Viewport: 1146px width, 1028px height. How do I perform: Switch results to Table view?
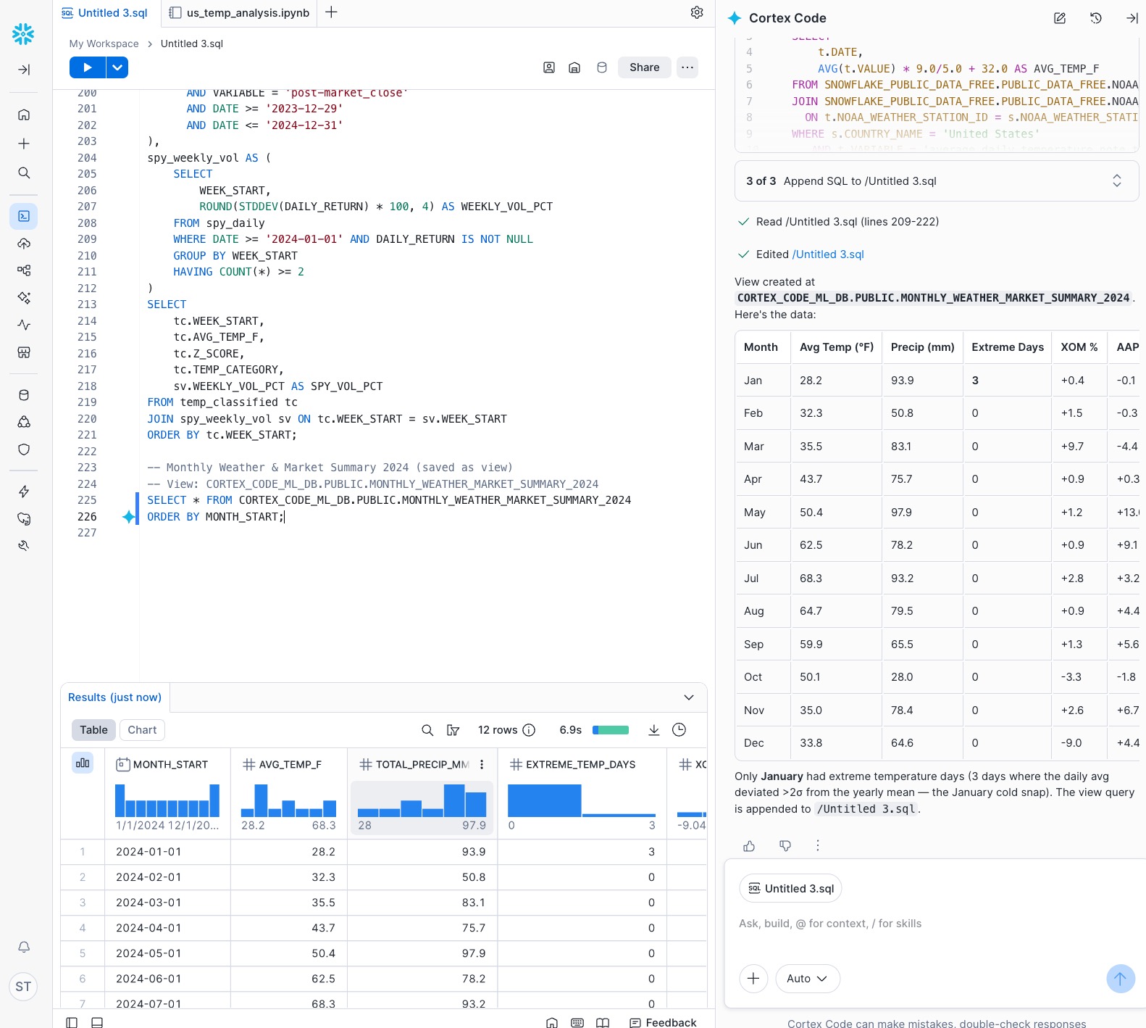tap(93, 730)
